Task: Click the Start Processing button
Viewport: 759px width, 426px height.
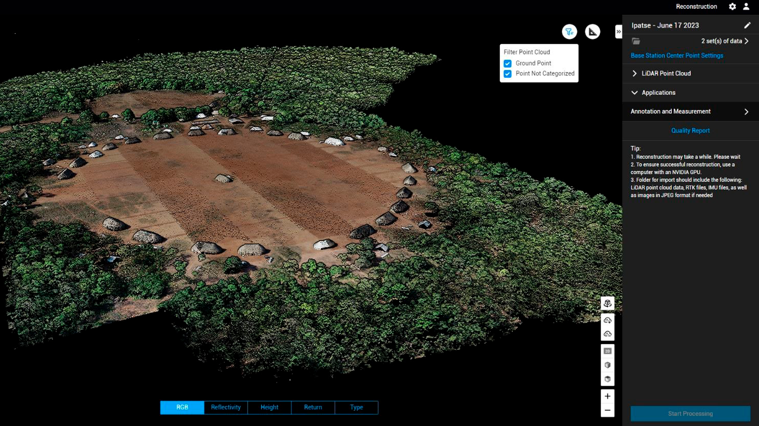Action: (x=690, y=413)
